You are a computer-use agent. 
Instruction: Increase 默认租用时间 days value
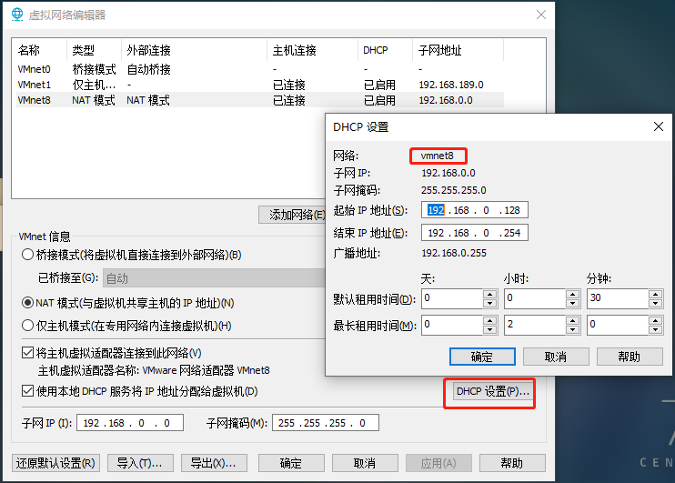click(x=489, y=295)
